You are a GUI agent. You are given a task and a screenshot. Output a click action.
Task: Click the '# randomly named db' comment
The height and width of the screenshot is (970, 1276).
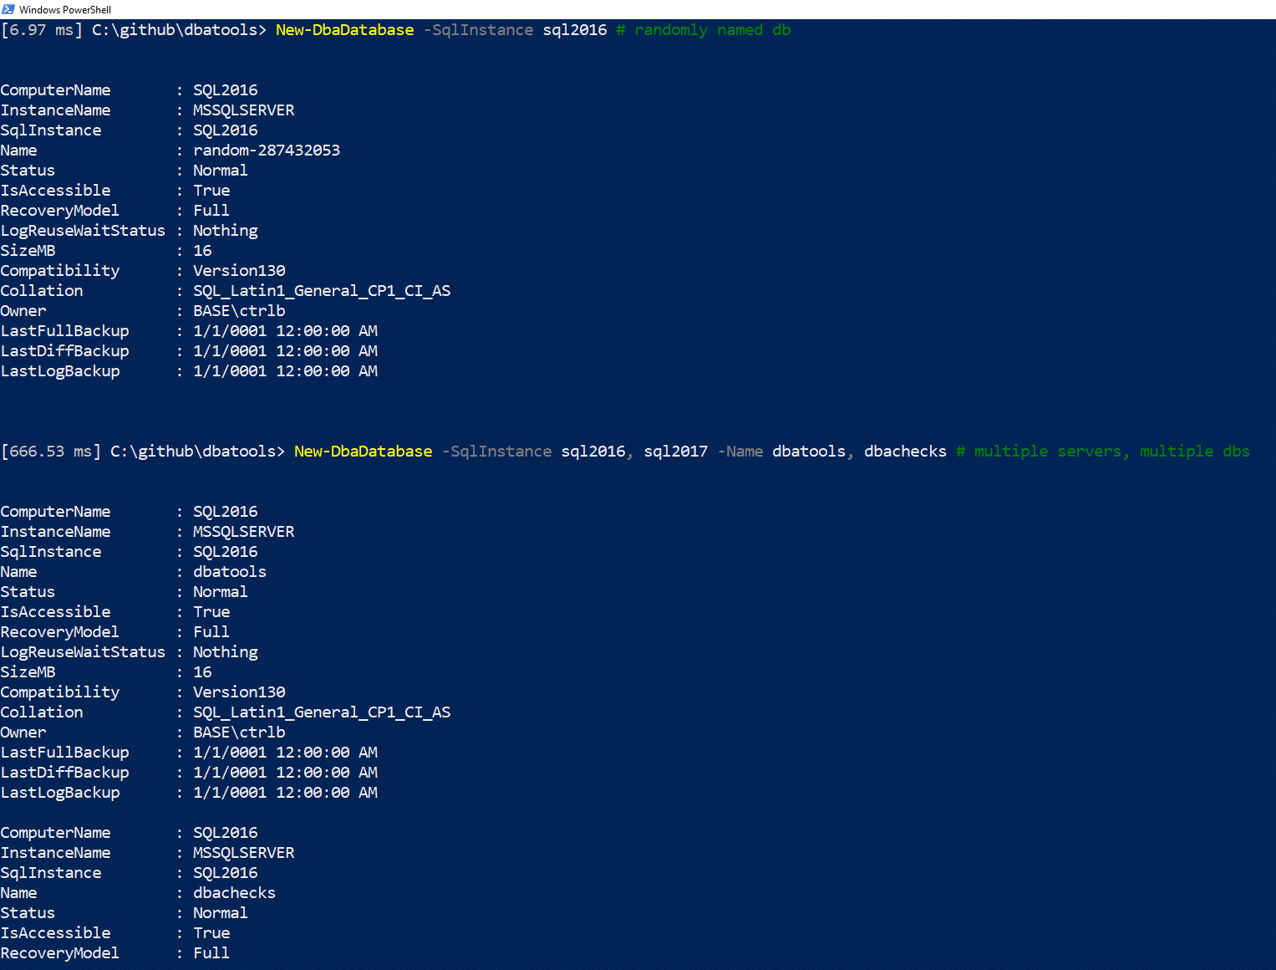(x=703, y=30)
